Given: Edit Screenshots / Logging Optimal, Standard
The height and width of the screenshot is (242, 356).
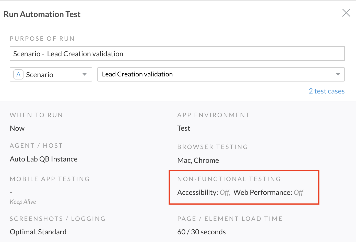Looking at the screenshot, I should point(38,232).
